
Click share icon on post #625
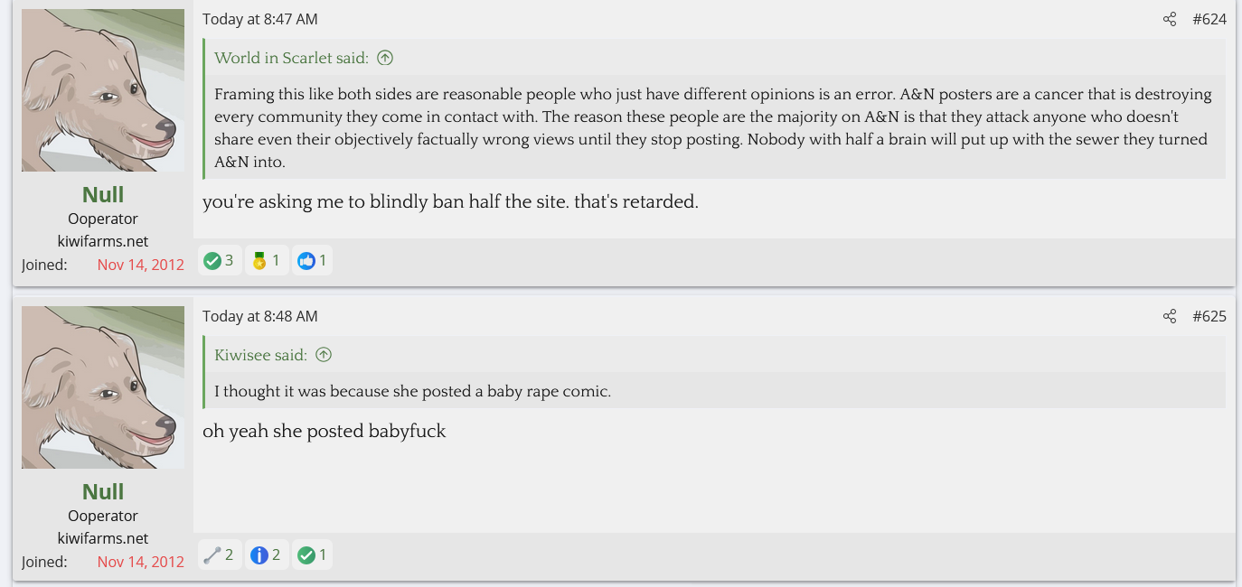click(1170, 316)
